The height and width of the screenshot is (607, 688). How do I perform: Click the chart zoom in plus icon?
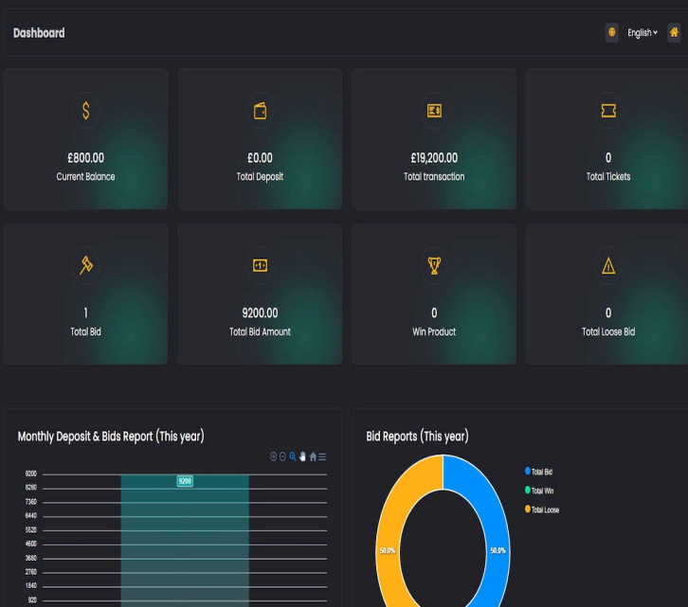[273, 456]
